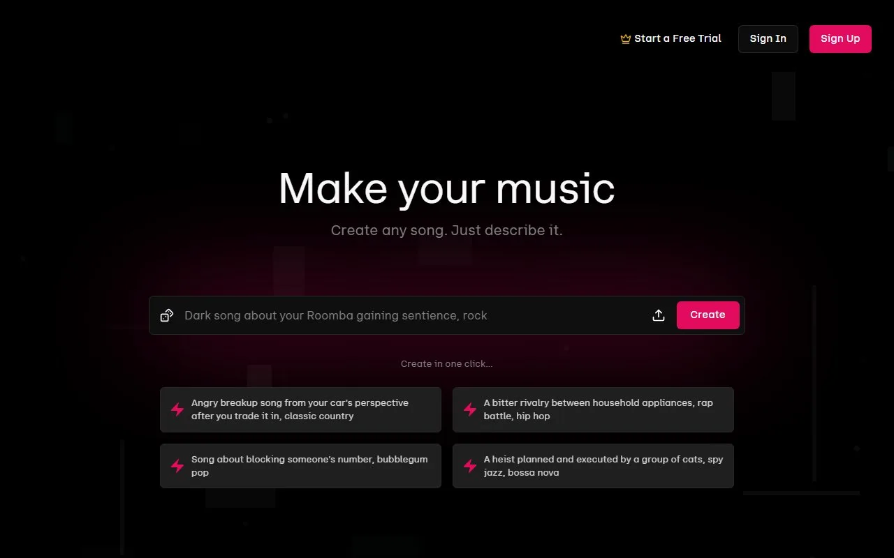Click lightning icon on the cats heist card
Screen dimensions: 894x558
click(x=470, y=466)
